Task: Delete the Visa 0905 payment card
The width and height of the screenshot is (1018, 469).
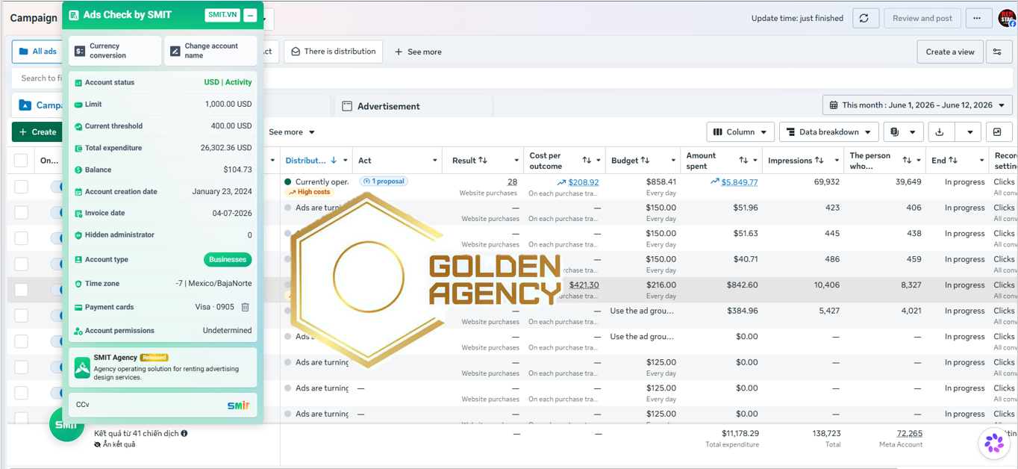Action: [245, 307]
